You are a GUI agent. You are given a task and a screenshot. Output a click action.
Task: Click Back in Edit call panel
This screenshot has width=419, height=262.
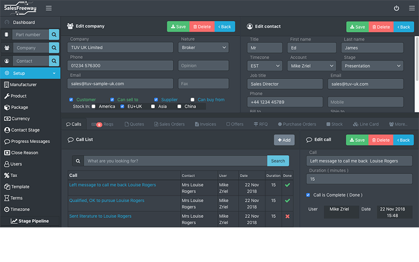click(403, 140)
